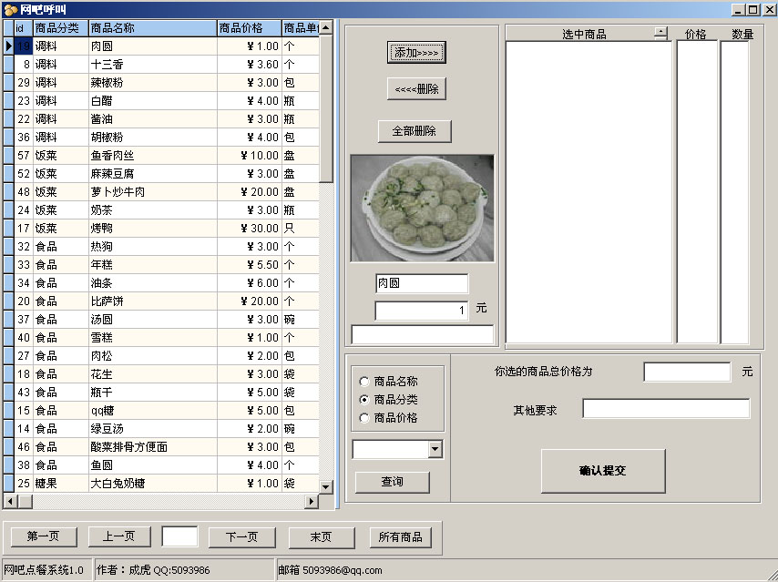Viewport: 778px width, 582px height.
Task: Click the sort arrow beside 选中商品 header
Action: (660, 33)
